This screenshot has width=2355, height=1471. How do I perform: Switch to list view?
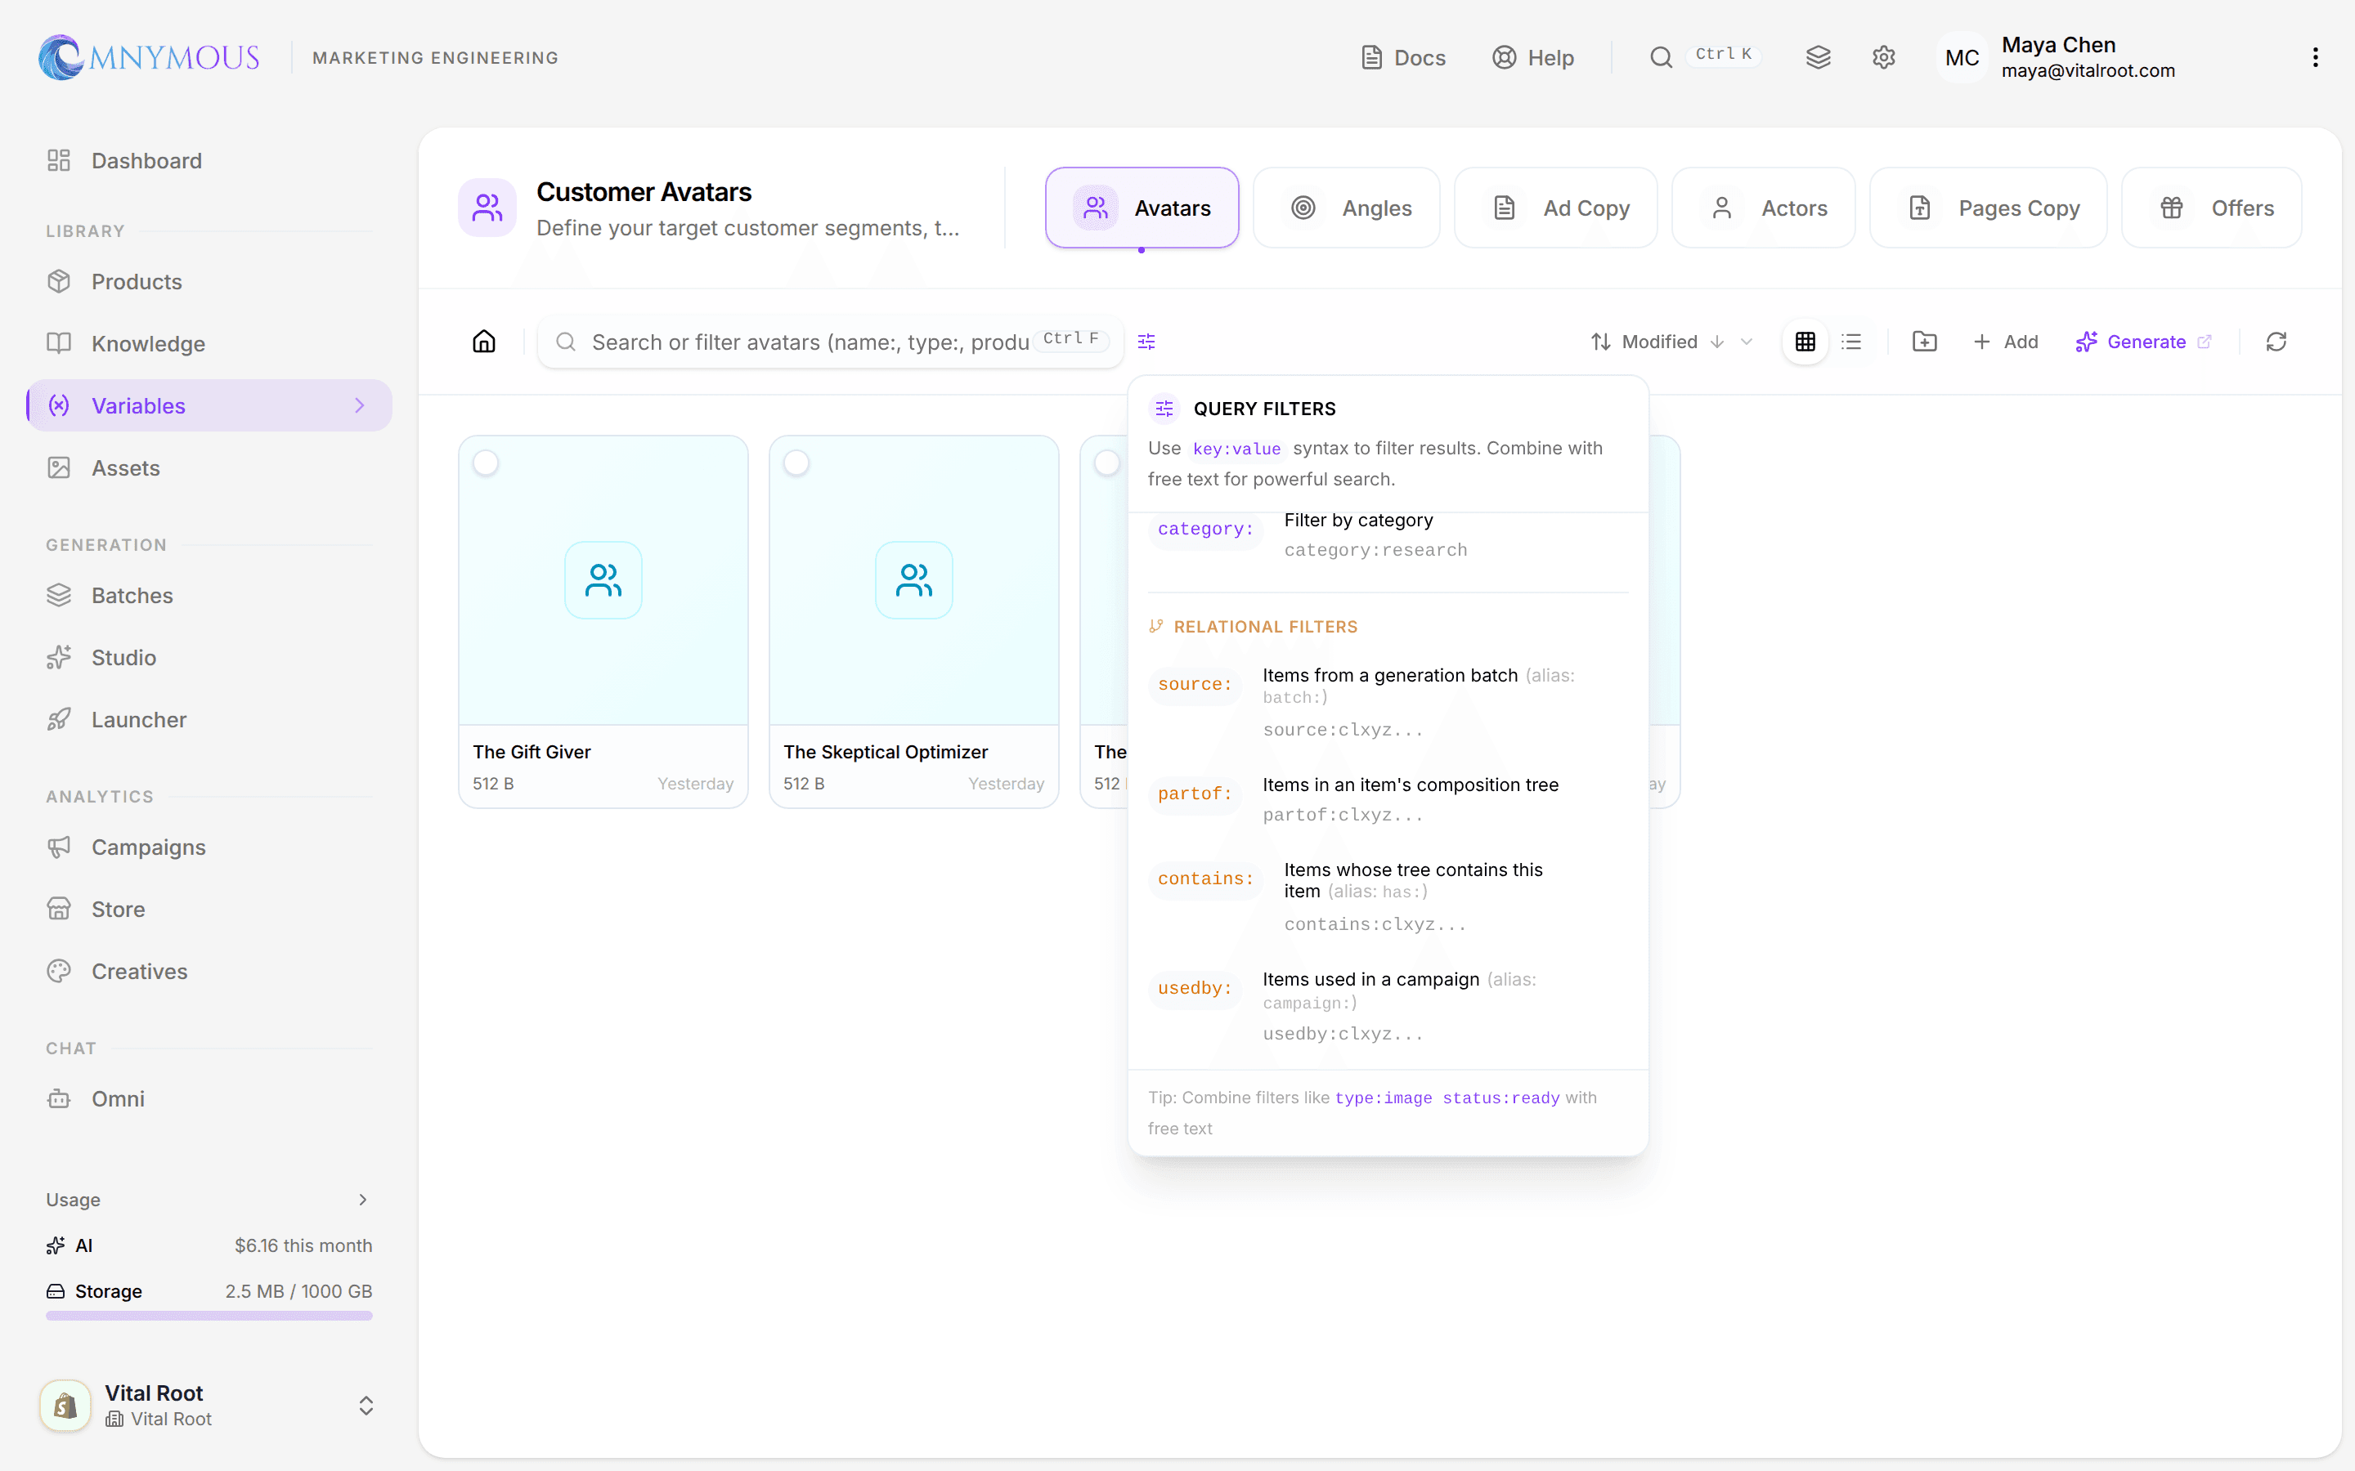click(1851, 342)
